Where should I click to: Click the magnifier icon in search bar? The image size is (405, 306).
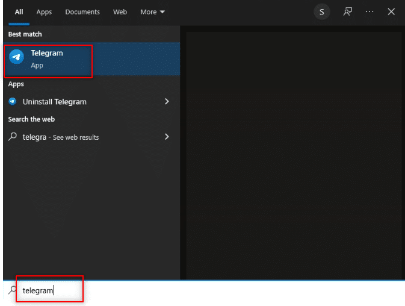click(12, 290)
